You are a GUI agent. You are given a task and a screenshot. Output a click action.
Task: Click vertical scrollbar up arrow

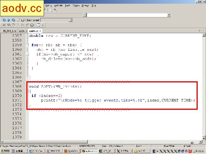204,35
